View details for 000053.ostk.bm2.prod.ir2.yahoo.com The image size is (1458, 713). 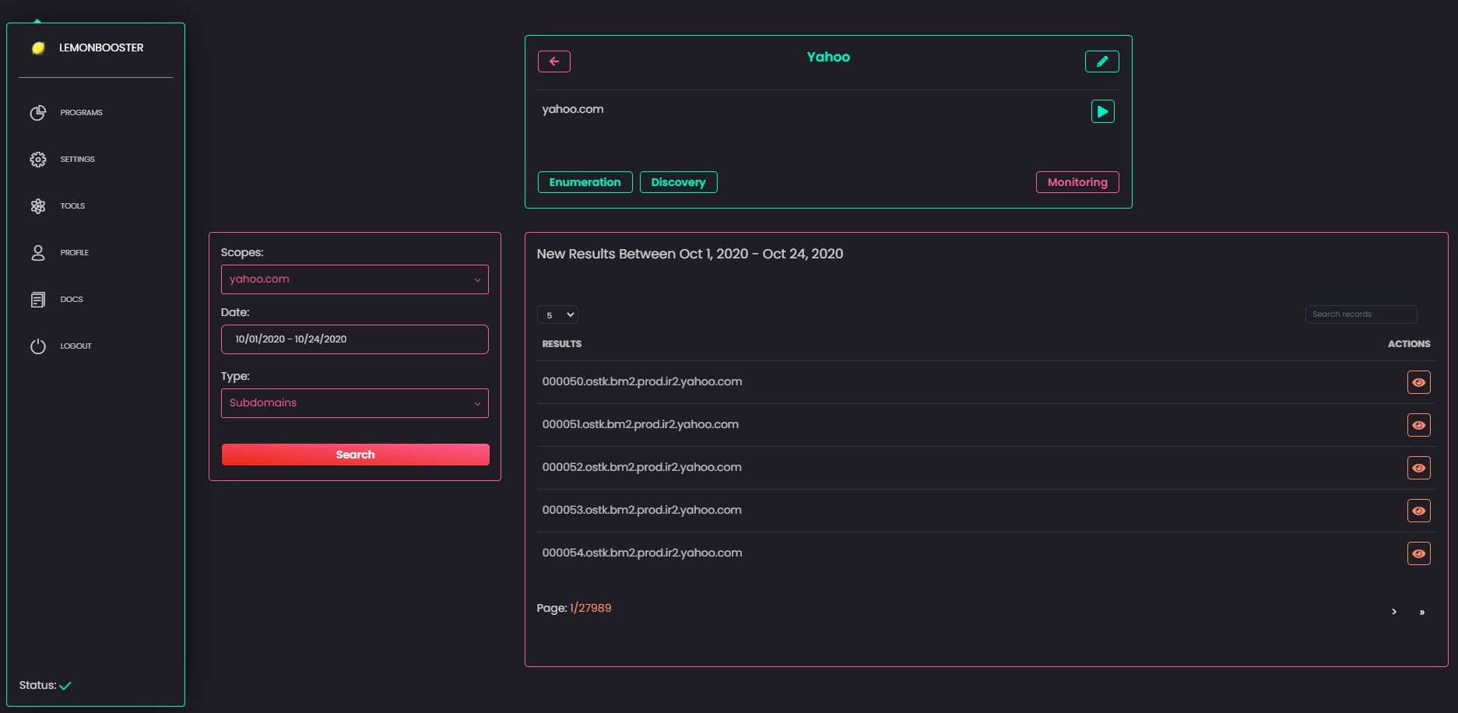coord(1418,511)
